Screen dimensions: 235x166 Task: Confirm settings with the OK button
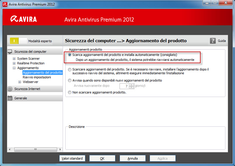pos(102,158)
